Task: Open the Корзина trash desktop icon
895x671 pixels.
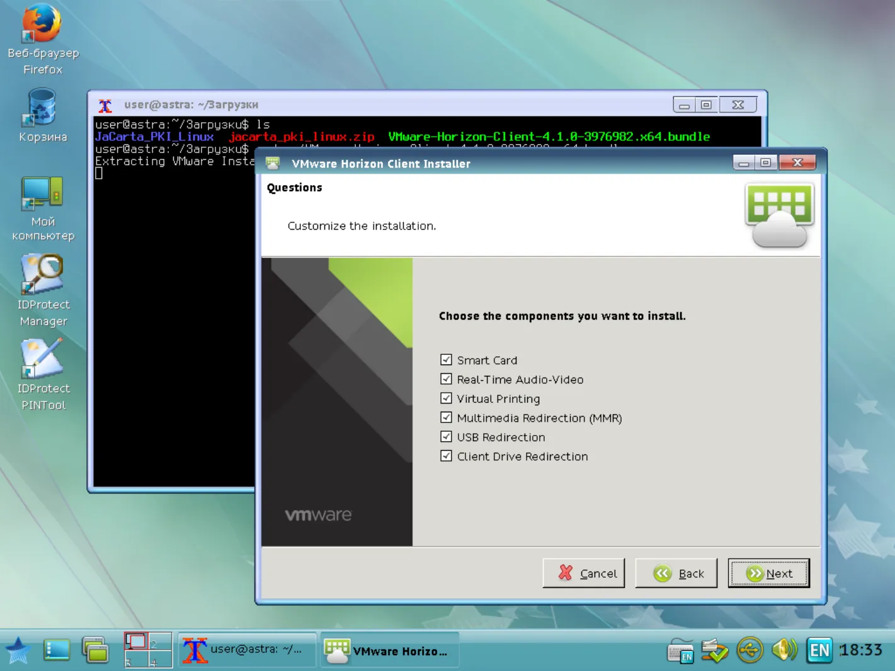Action: pyautogui.click(x=42, y=116)
